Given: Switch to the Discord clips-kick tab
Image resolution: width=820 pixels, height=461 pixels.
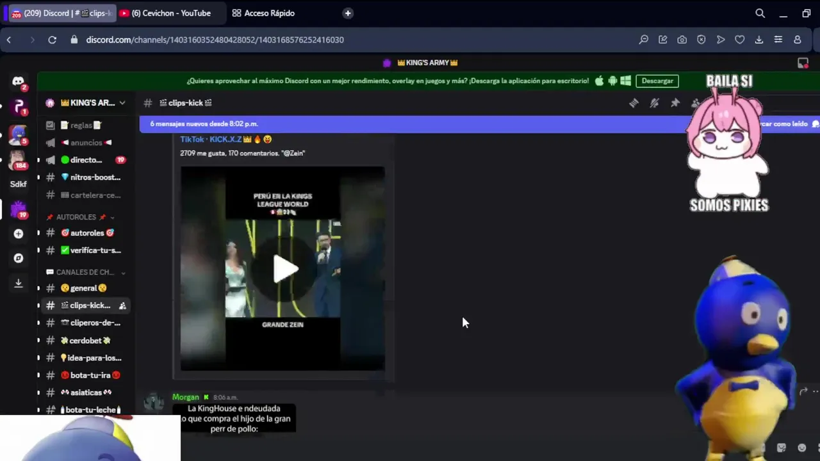Looking at the screenshot, I should point(61,13).
